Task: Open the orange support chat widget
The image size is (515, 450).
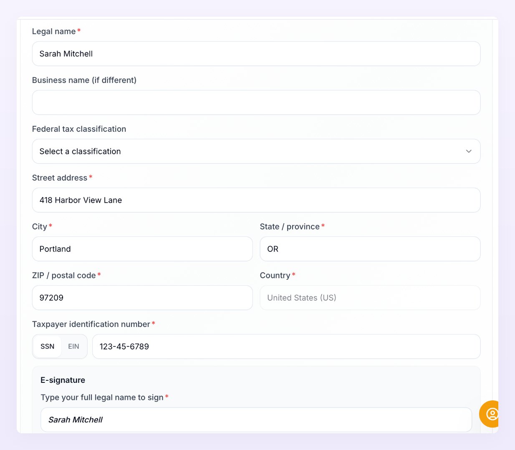Action: (x=489, y=414)
